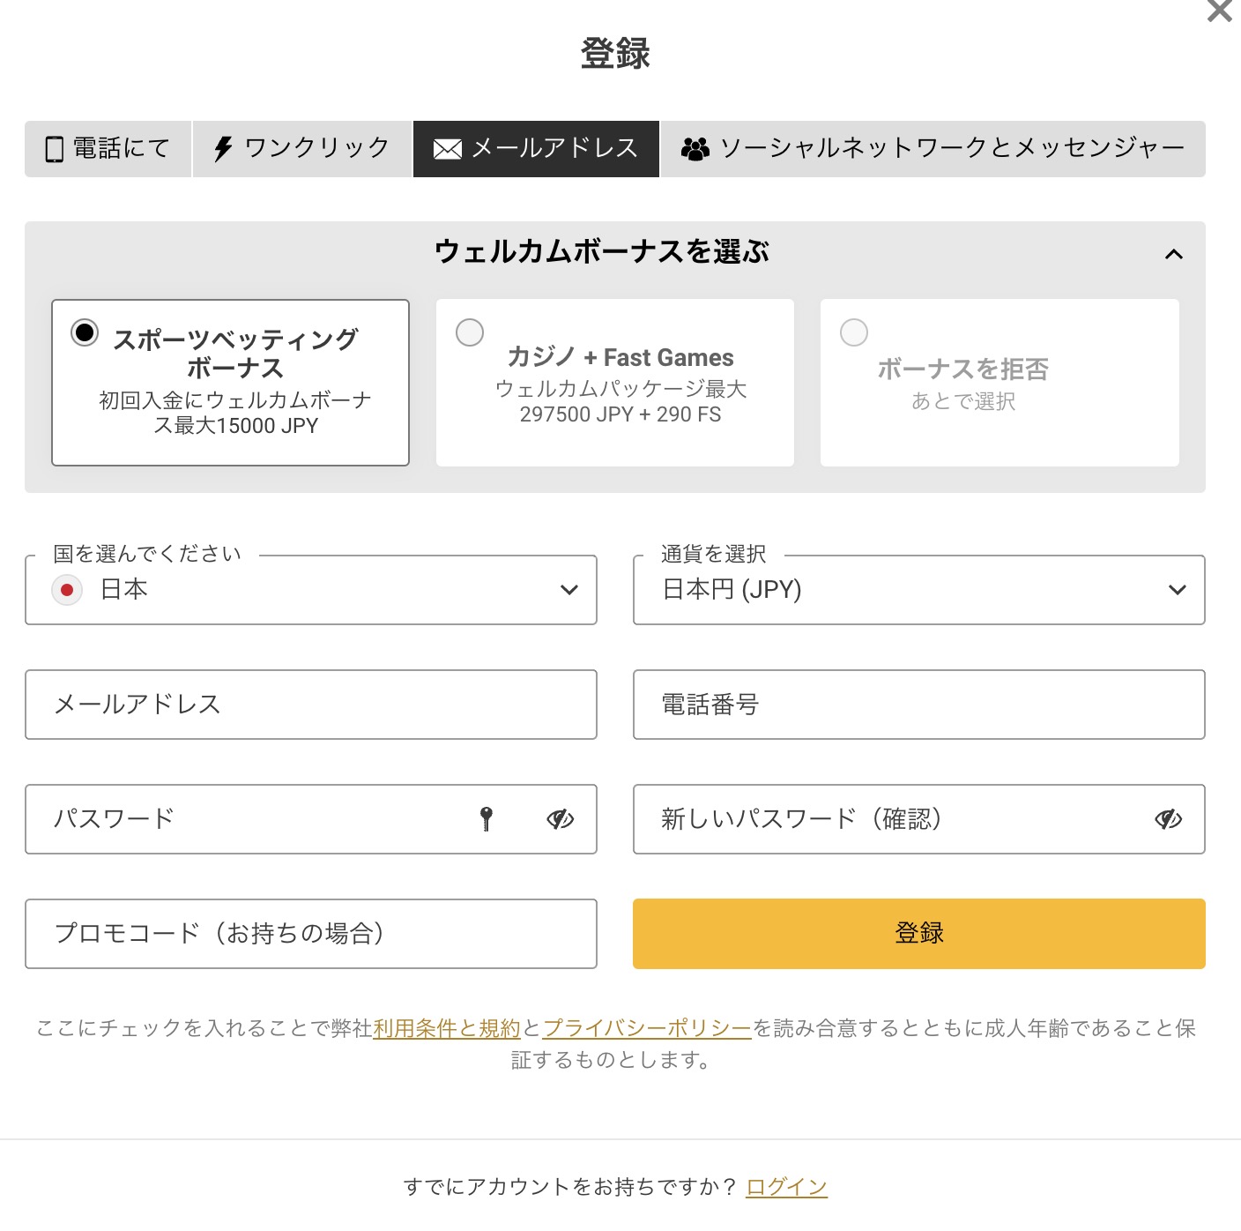Open the ソーシャルネットワークとメッセンジャー tab
Screen dimensions: 1241x1231
[x=933, y=149]
